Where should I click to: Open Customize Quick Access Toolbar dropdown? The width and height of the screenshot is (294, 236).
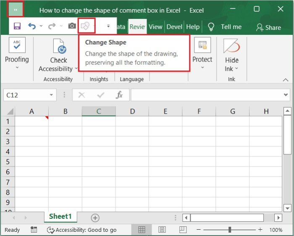click(x=108, y=26)
